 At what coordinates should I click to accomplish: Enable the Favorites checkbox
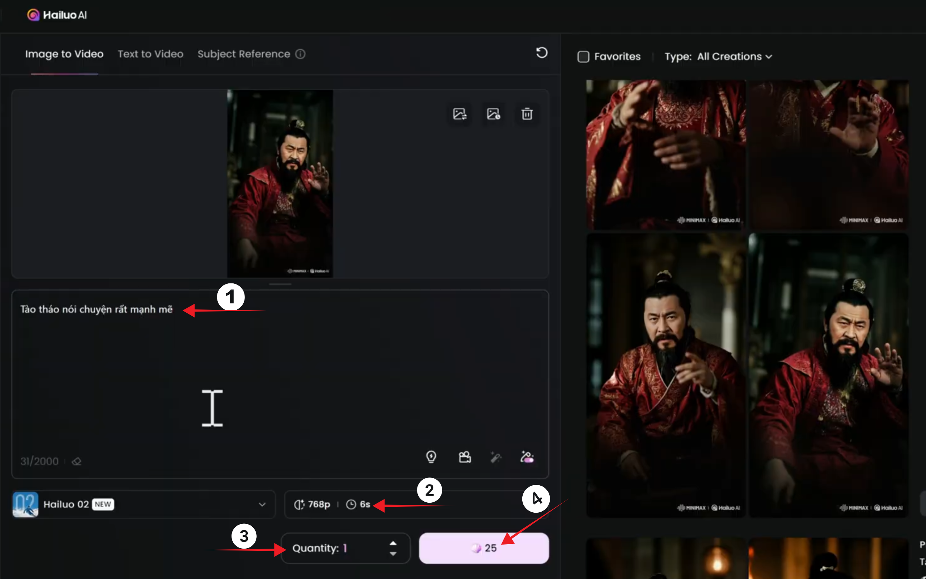click(x=583, y=57)
